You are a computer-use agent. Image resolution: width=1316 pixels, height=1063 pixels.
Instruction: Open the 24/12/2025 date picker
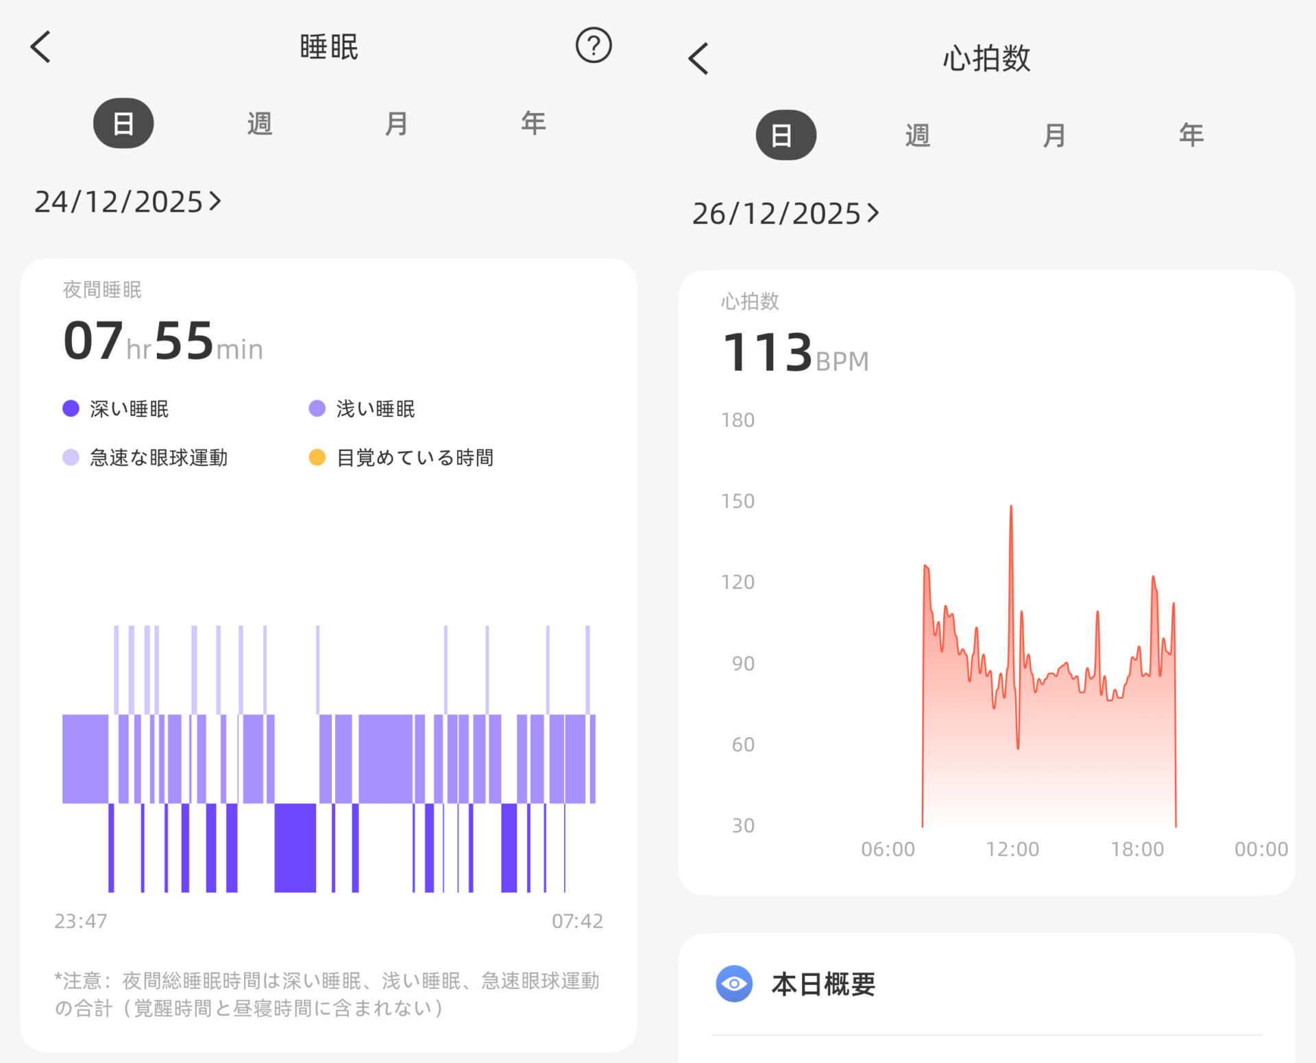(127, 201)
